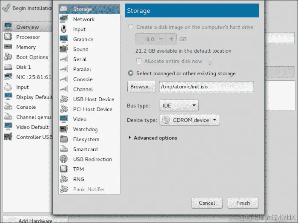Viewport: 298px width, 223px height.
Task: Select managed or other existing storage radio
Action: [x=131, y=73]
